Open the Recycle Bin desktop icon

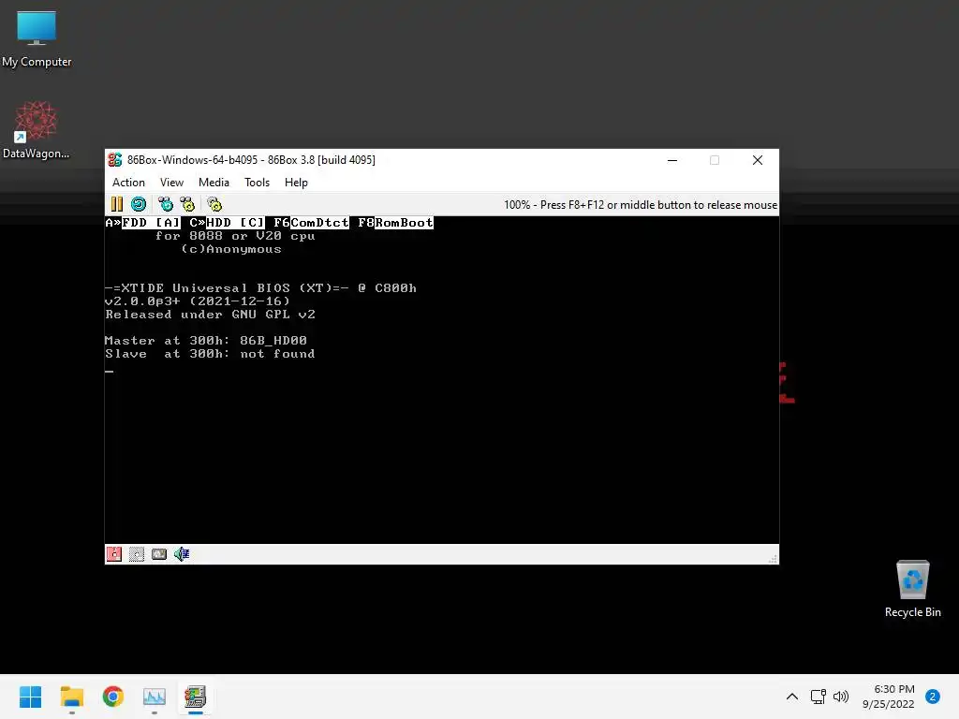coord(912,589)
